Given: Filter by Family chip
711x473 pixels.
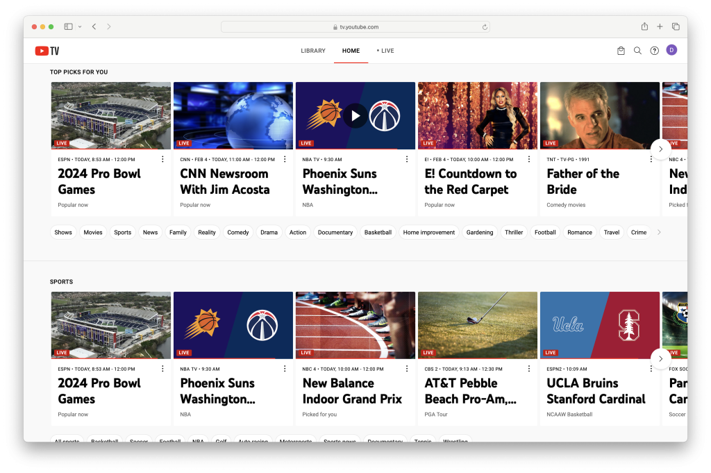Looking at the screenshot, I should click(178, 232).
